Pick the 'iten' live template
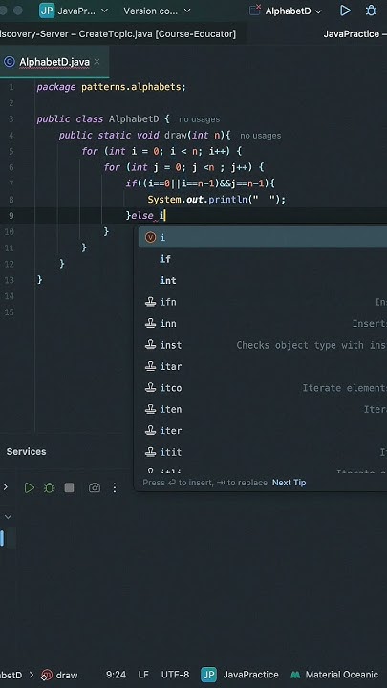Screen dimensions: 387x688 (263, 409)
